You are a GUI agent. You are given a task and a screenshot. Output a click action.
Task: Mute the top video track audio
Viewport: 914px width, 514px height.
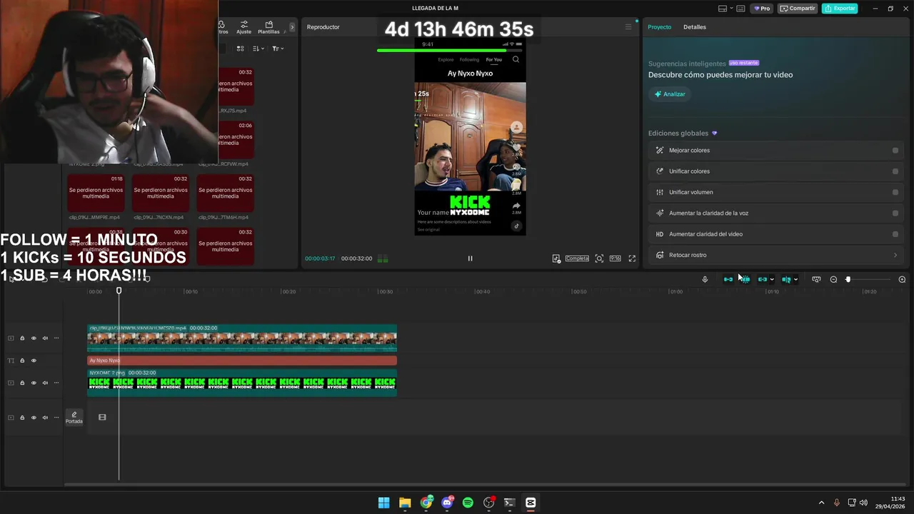pyautogui.click(x=45, y=338)
